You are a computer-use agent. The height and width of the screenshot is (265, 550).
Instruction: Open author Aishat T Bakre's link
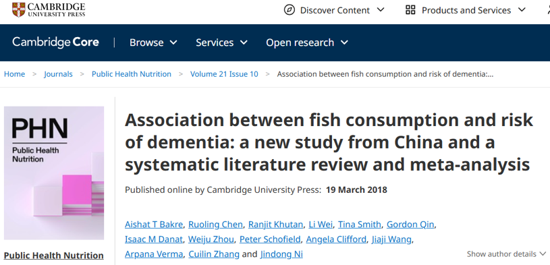[x=154, y=225]
